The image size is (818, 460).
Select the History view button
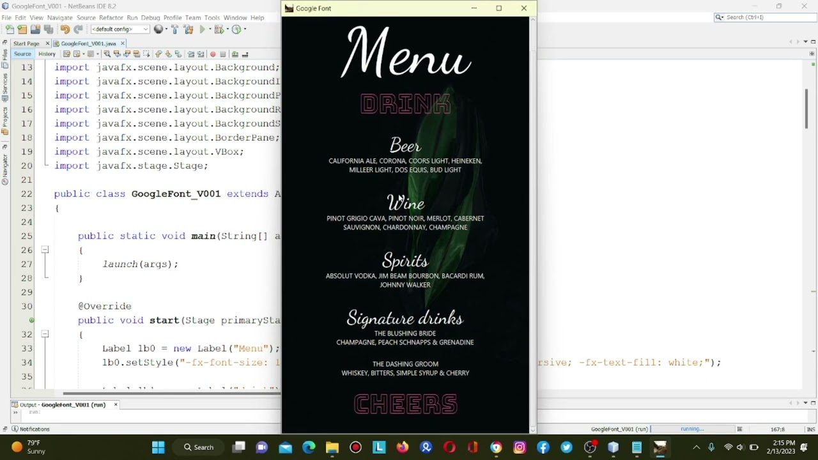coord(47,54)
